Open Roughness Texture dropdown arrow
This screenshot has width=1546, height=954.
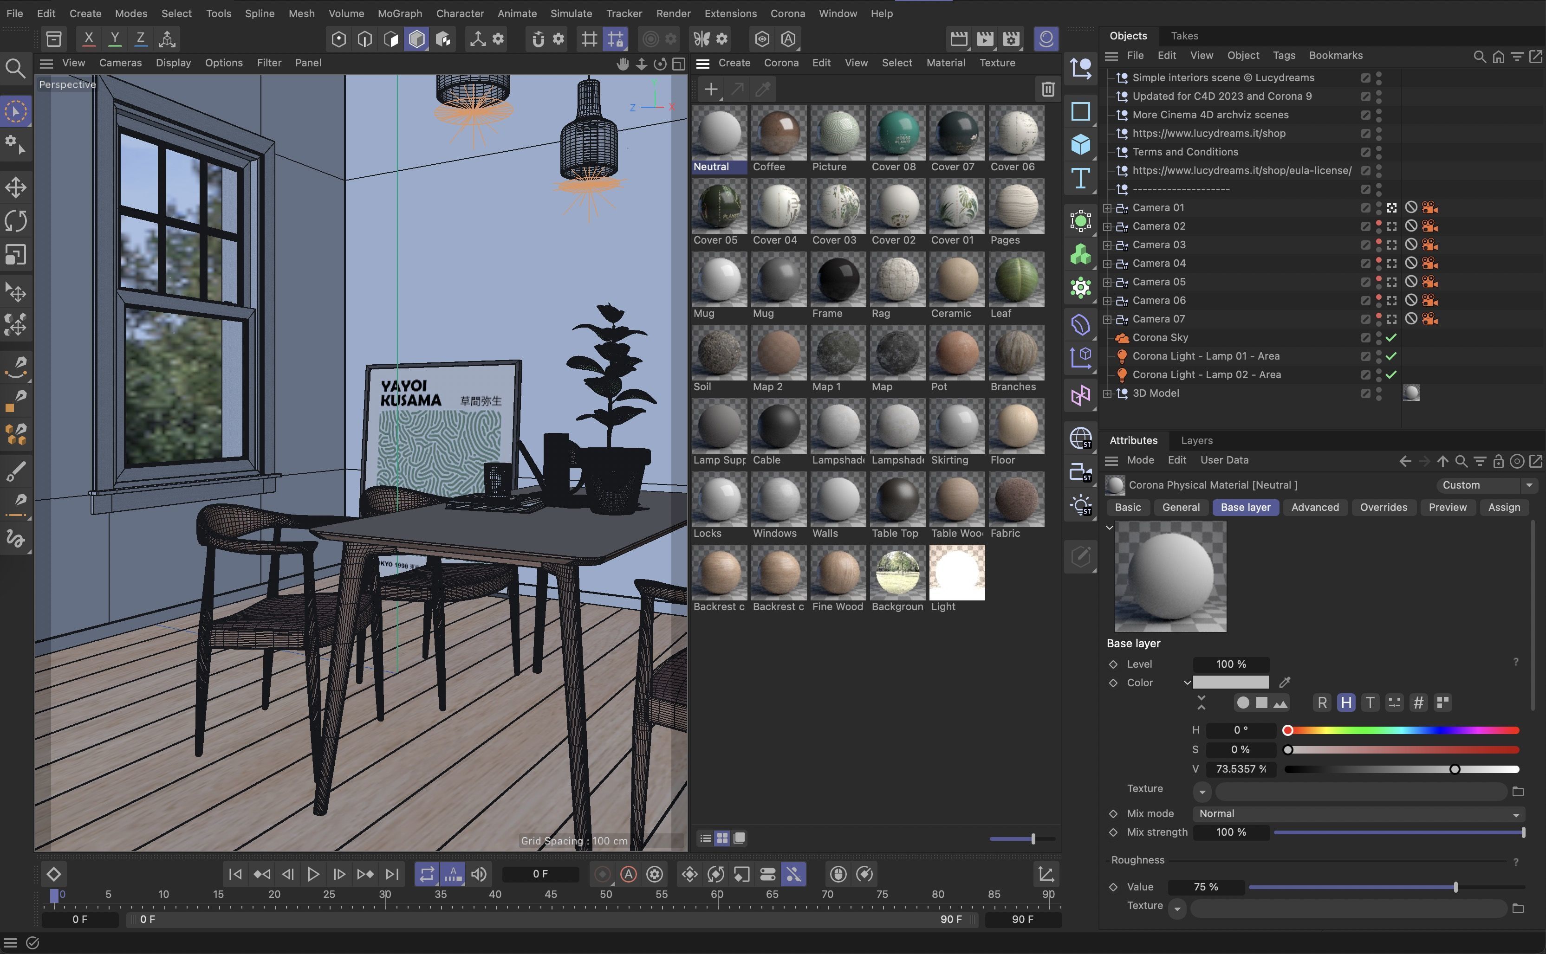coord(1177,909)
